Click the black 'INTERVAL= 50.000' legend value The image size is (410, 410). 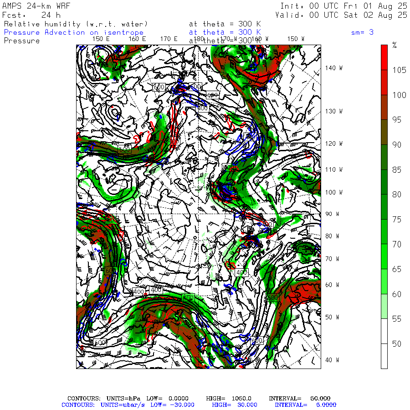click(x=300, y=399)
